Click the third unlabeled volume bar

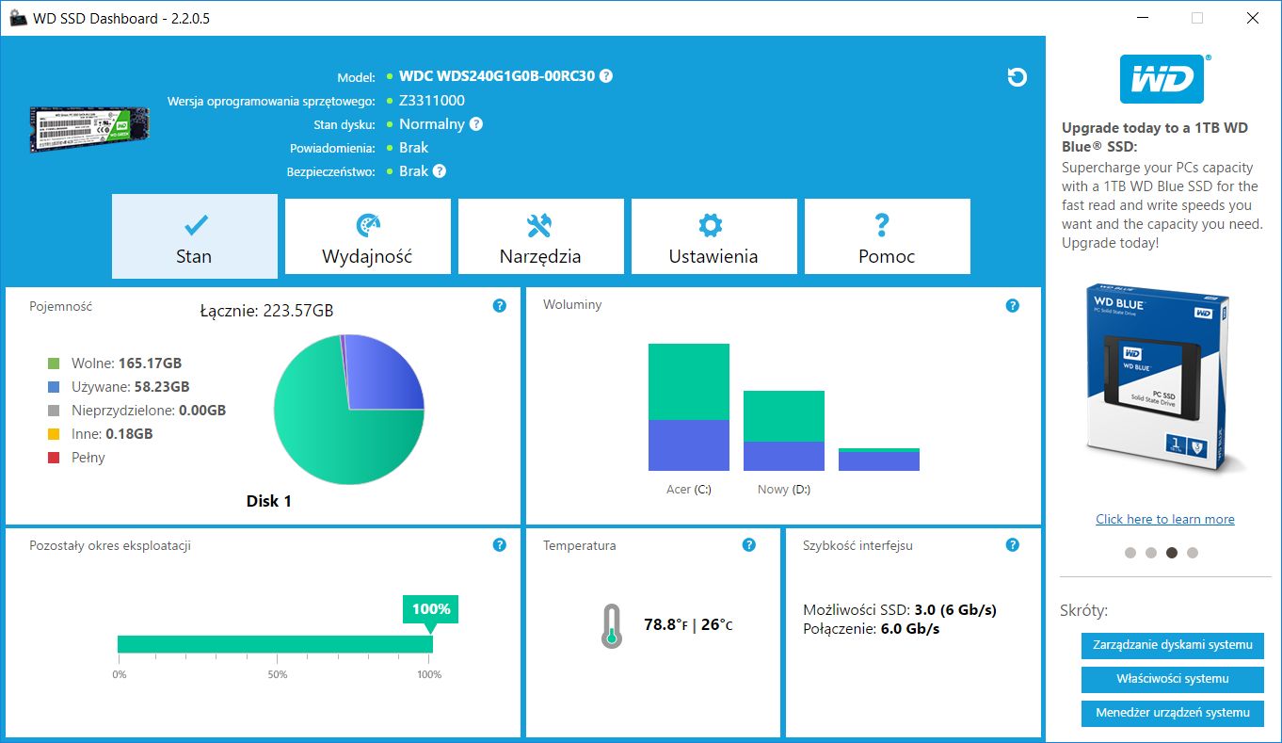coord(879,460)
